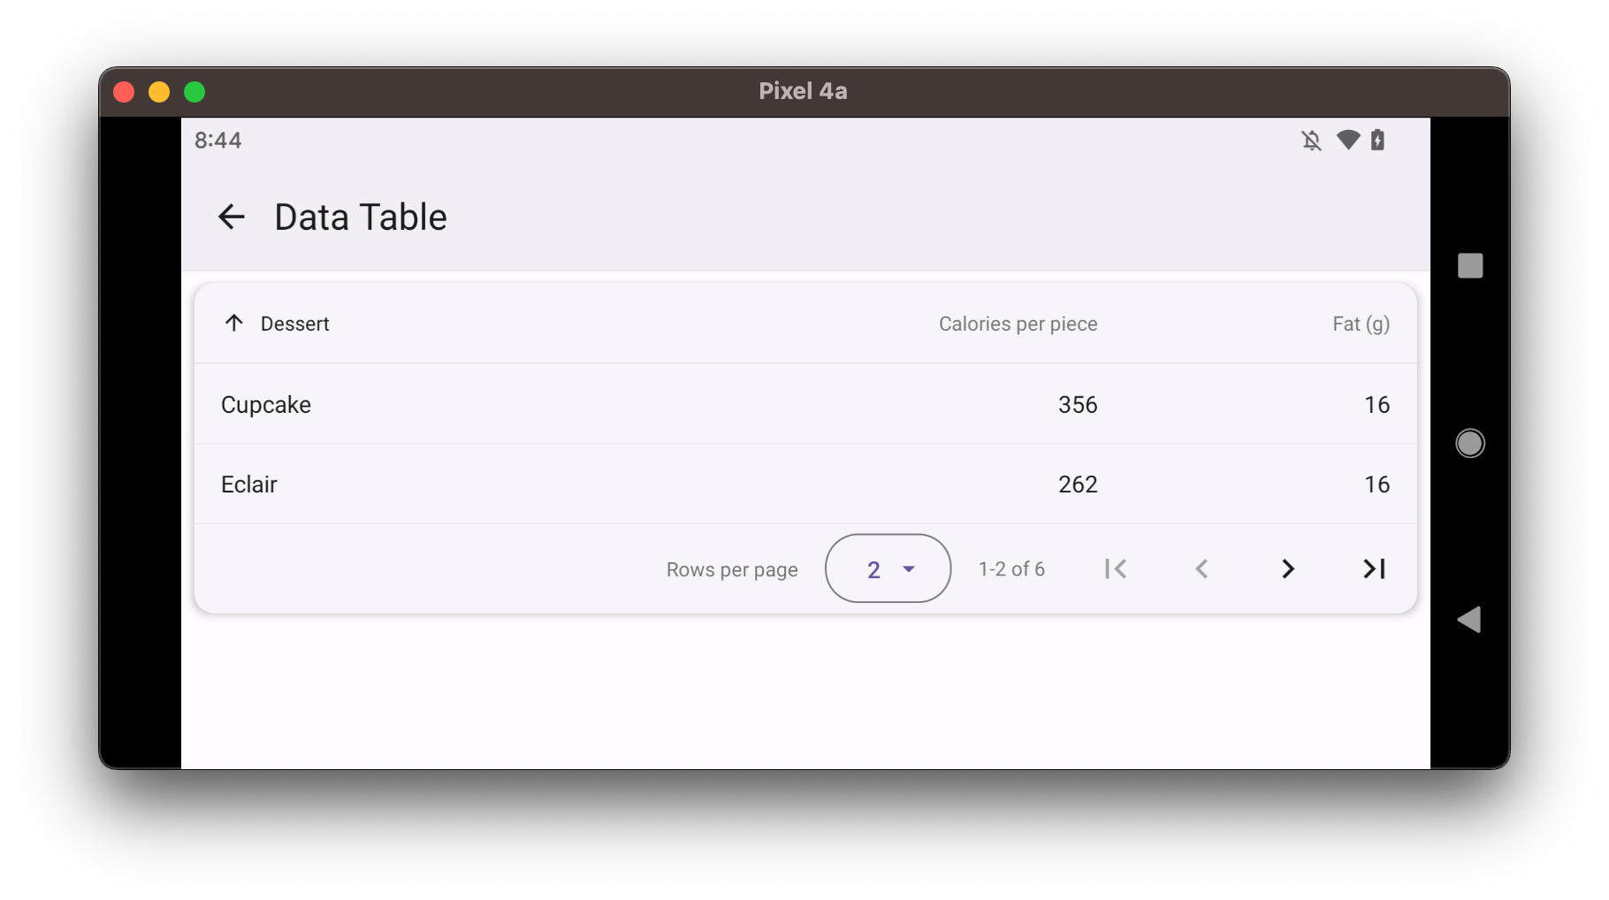Screen dimensions: 1609x900
Task: Click the sort arrow beside Dessert
Action: (233, 324)
